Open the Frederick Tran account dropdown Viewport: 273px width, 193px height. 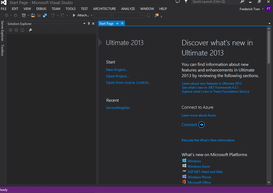click(263, 9)
